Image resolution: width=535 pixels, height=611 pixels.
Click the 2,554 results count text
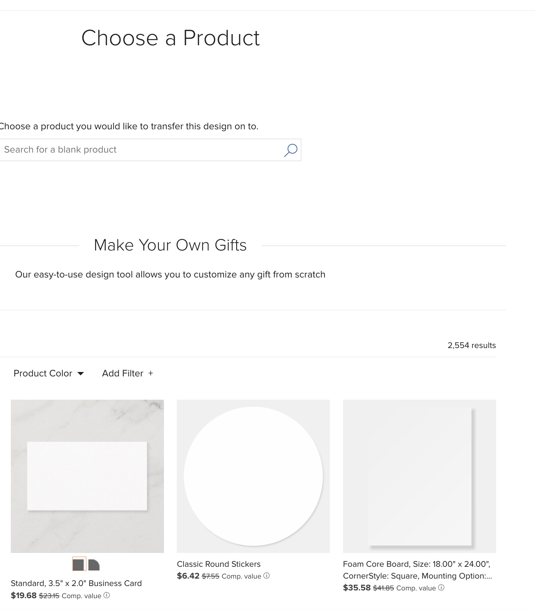click(x=472, y=345)
